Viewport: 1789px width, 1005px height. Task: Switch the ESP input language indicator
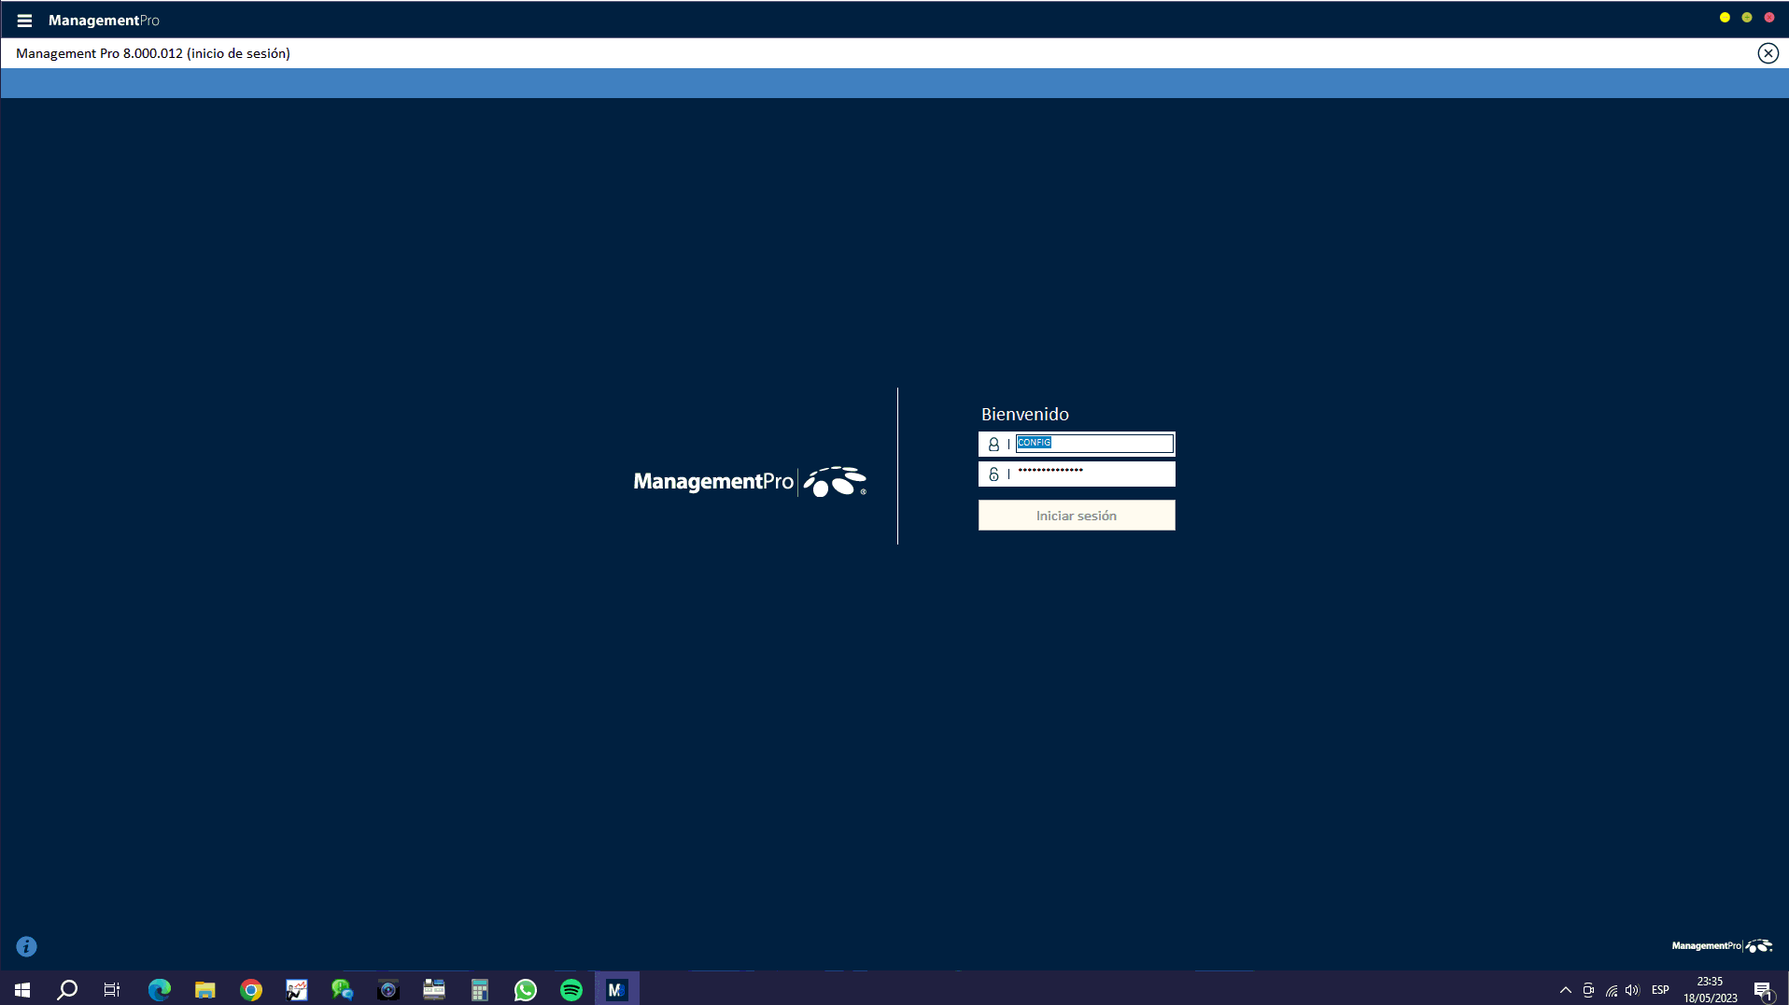coord(1660,990)
